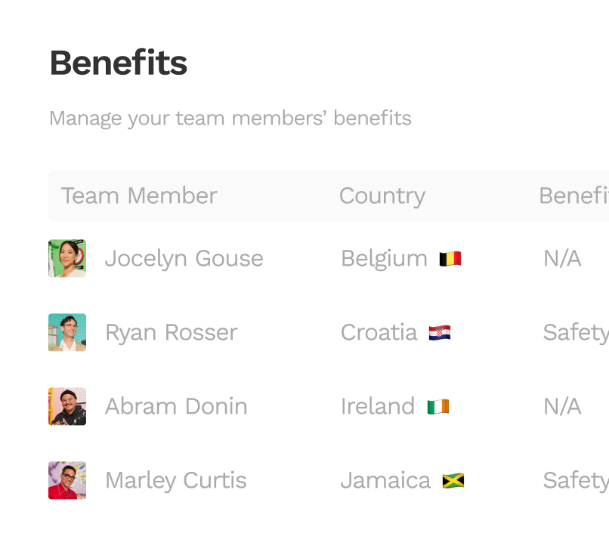
Task: Open Jocelyn Gouse's name link
Action: point(184,258)
